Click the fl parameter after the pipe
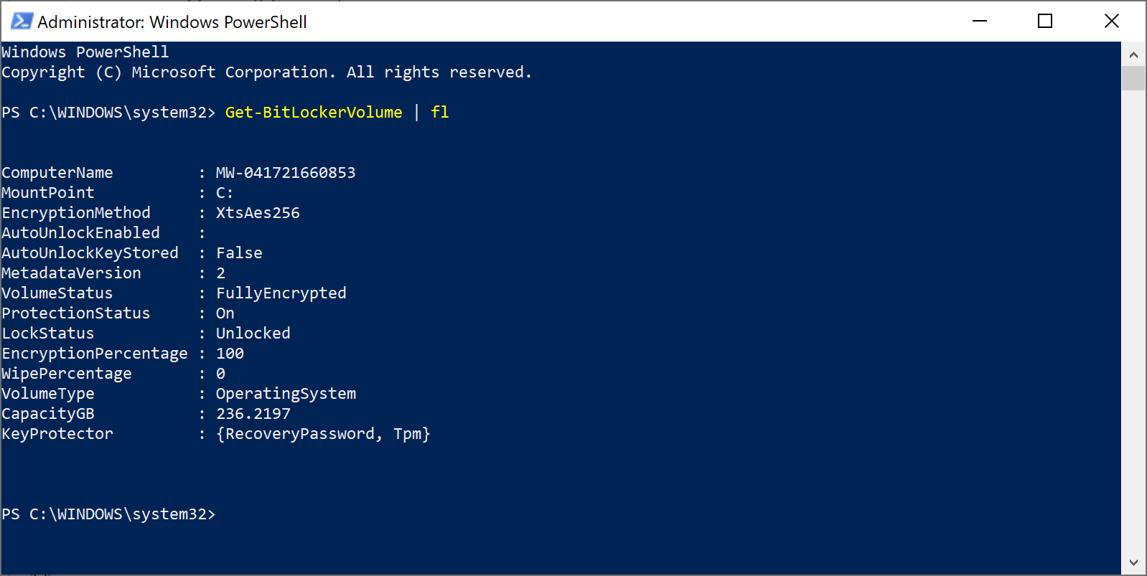Screen dimensions: 1147x576 439,112
